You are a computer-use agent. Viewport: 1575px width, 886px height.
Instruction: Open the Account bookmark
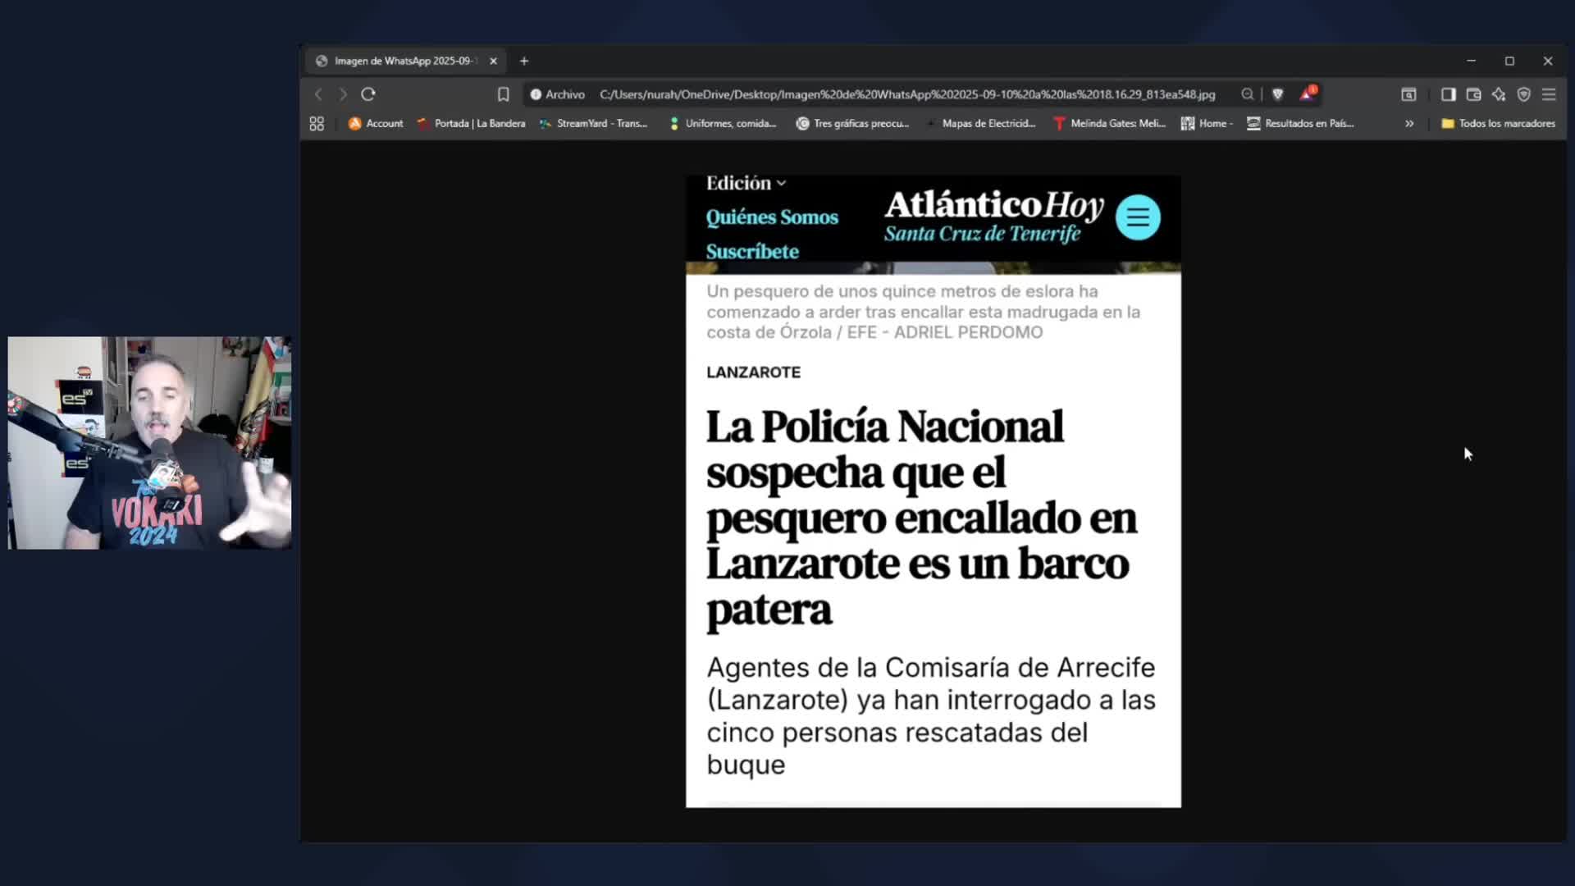click(376, 123)
